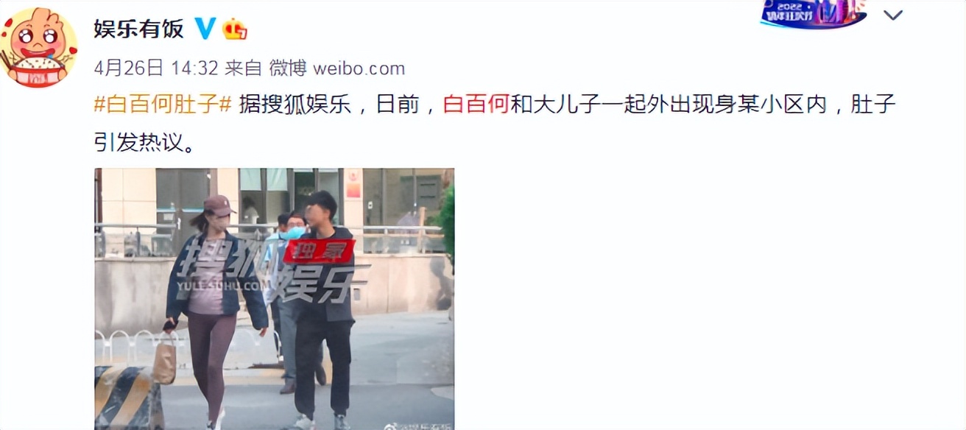Click the crown membership badge icon
The image size is (966, 430).
coord(236,29)
